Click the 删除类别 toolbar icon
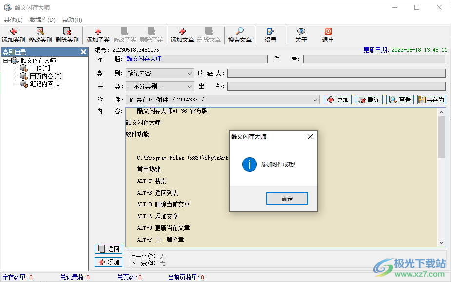 pos(67,35)
